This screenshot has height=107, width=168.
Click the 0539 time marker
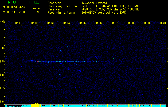tap(147, 23)
